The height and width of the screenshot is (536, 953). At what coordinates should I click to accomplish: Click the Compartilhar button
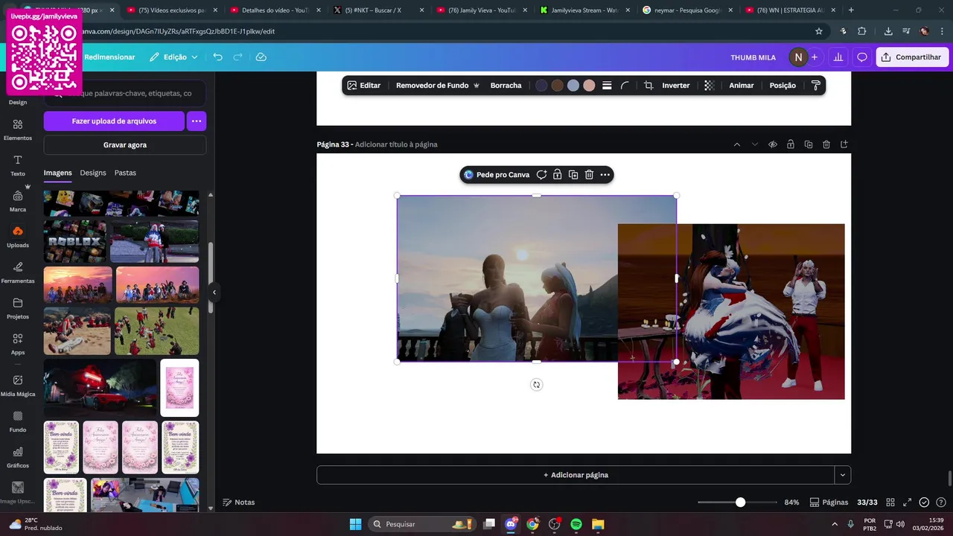click(x=912, y=57)
